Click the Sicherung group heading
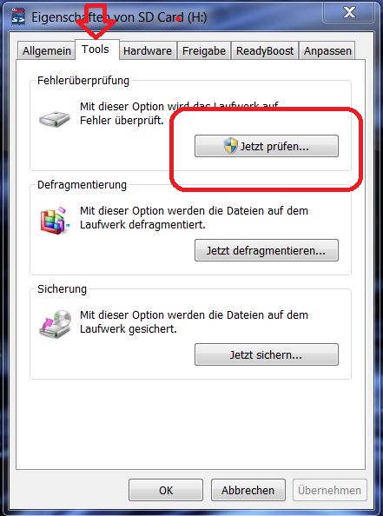 [x=62, y=289]
